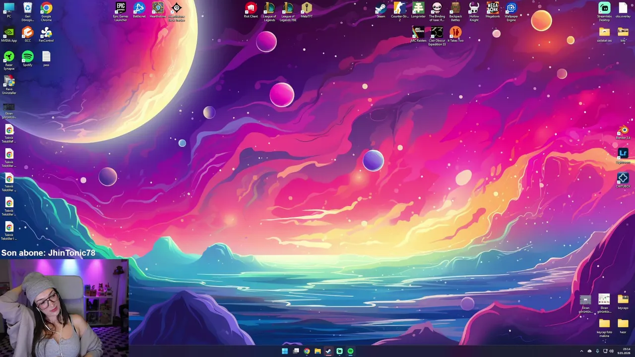
Task: Open the FanControl shortcut
Action: pos(46,34)
